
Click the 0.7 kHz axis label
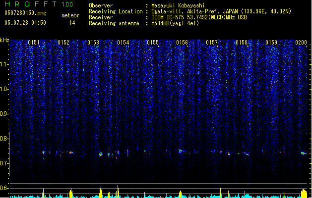4,163
